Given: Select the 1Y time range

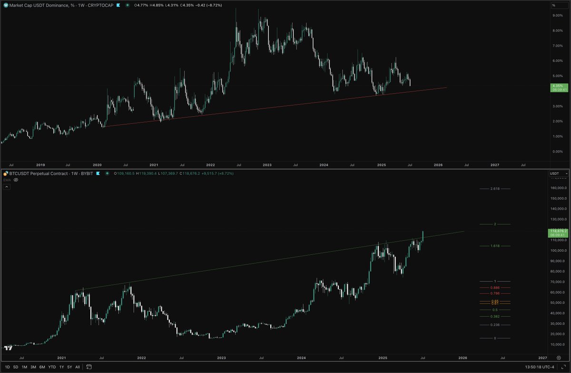Looking at the screenshot, I should 61,367.
